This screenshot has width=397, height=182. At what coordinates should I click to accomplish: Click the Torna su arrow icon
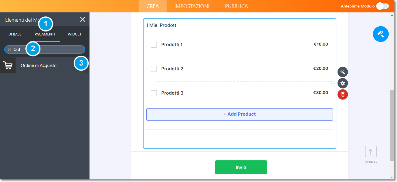[x=371, y=151]
